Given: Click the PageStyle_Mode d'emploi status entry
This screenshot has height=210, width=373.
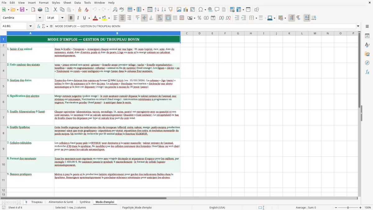Looking at the screenshot, I should click(x=137, y=208).
